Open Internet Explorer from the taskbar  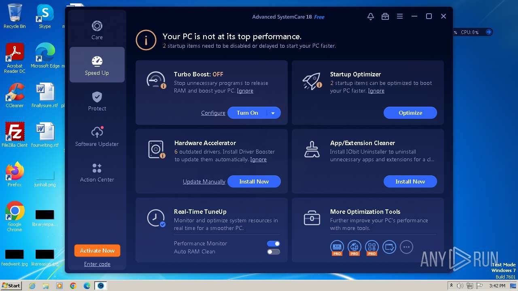click(x=32, y=286)
